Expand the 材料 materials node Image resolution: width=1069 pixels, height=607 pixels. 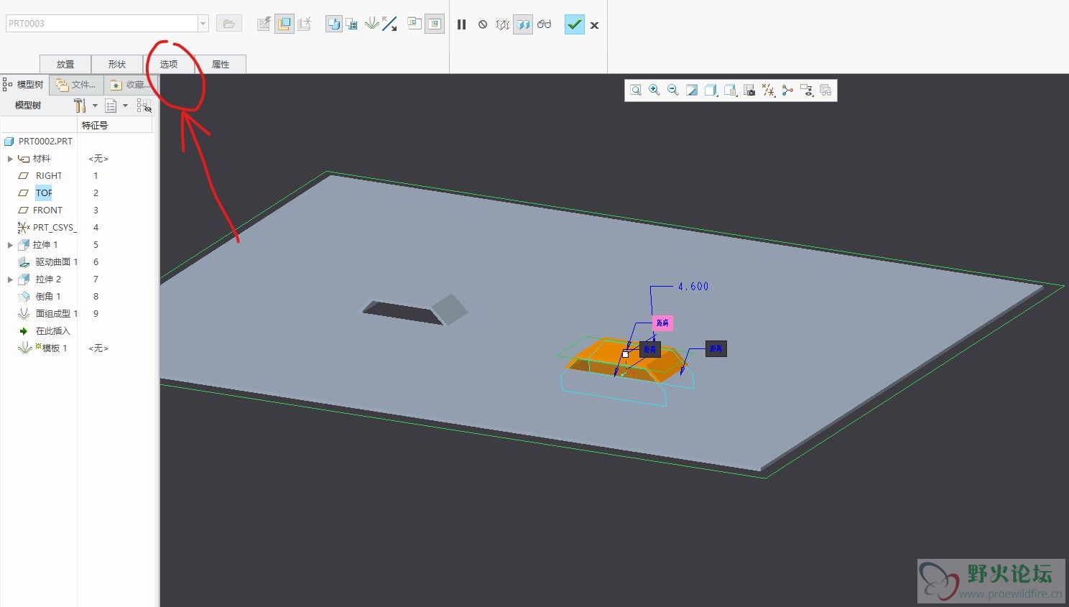(x=10, y=159)
